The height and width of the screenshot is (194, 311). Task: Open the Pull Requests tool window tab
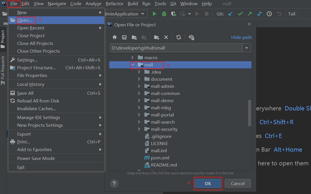(x=3, y=70)
